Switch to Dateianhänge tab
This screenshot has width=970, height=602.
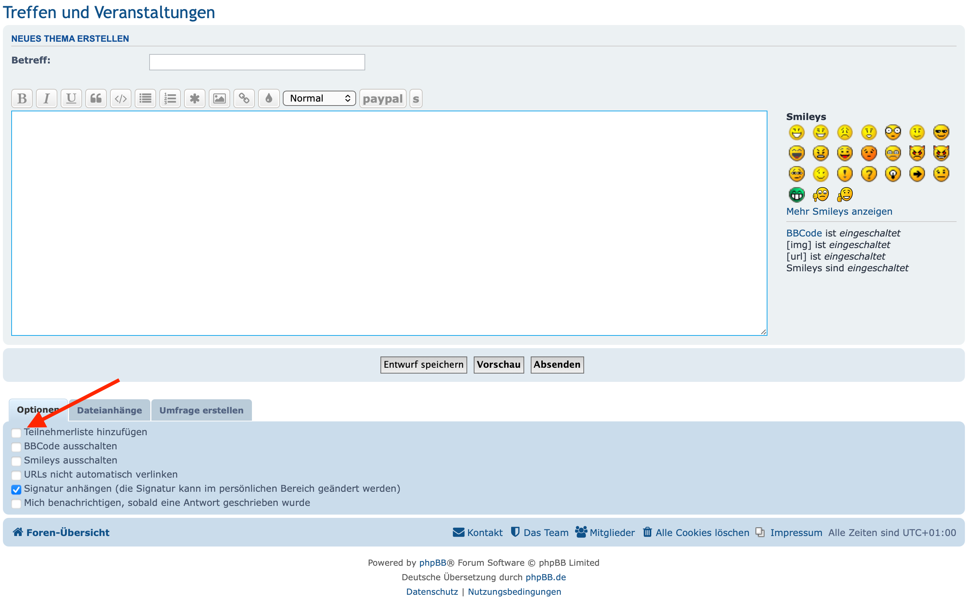[x=109, y=411]
